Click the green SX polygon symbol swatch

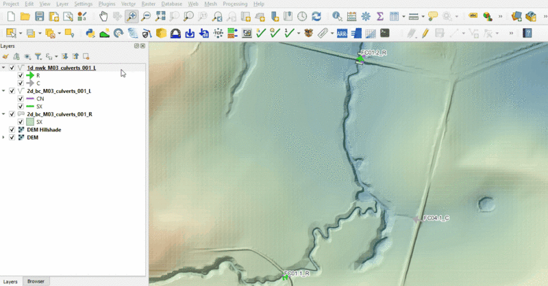coord(29,122)
